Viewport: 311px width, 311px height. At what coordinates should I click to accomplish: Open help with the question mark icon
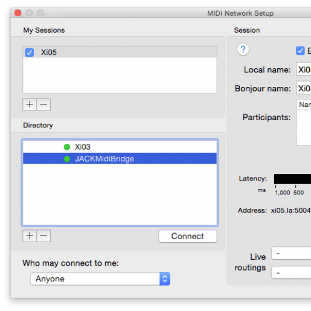pyautogui.click(x=243, y=50)
